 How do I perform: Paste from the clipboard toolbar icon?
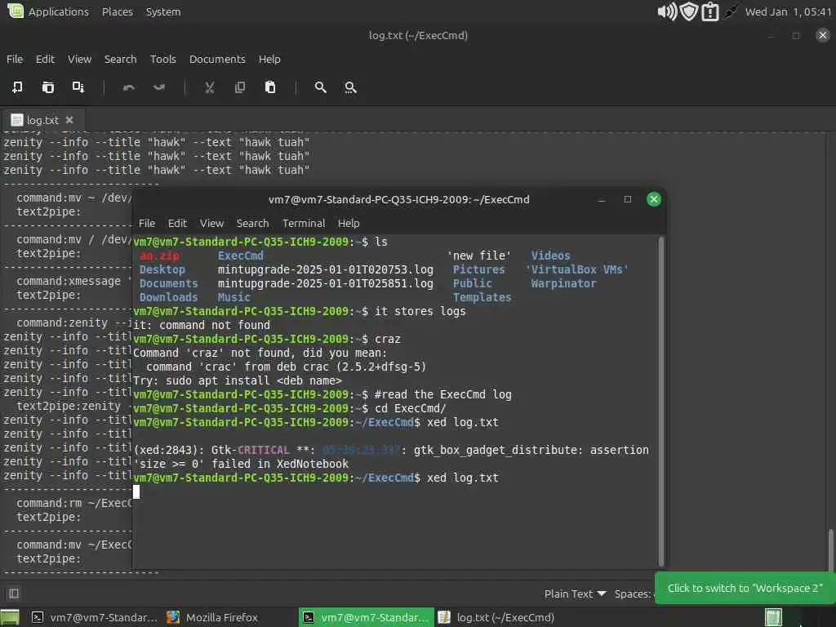[270, 87]
